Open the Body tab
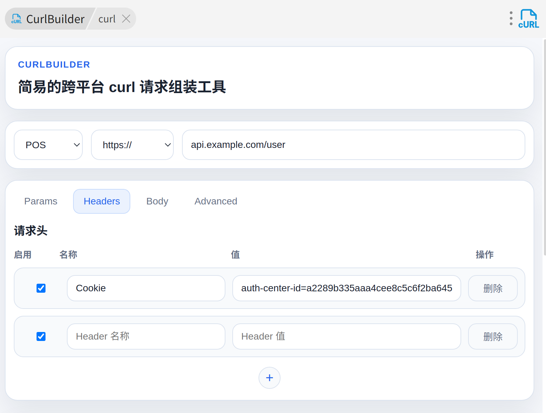546x413 pixels. pyautogui.click(x=157, y=201)
